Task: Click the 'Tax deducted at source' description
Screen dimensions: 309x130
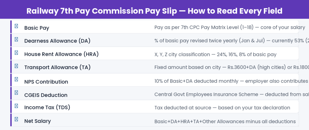Action: [222, 108]
